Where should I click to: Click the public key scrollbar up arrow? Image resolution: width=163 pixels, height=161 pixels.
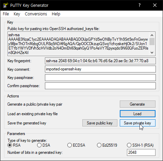152,35
